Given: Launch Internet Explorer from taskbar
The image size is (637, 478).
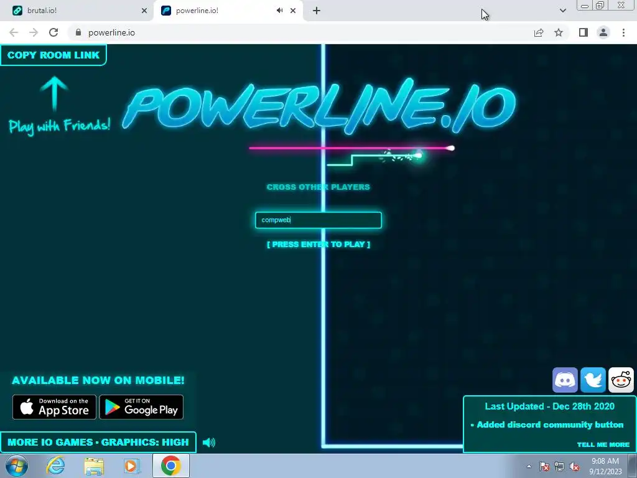Looking at the screenshot, I should pyautogui.click(x=55, y=466).
